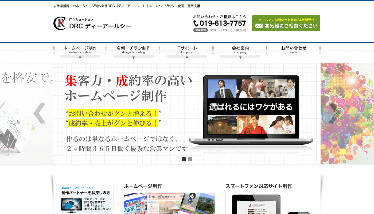Expand the ITサポート dropdown arrow
Viewport: 374px width, 214px height.
tap(187, 57)
